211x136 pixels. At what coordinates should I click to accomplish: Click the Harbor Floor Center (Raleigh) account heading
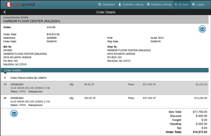[32, 21]
